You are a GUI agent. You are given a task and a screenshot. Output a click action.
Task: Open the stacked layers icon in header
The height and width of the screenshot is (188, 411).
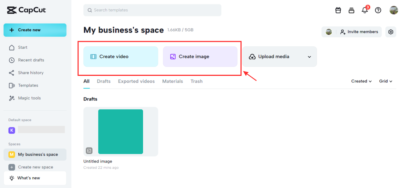tap(351, 10)
